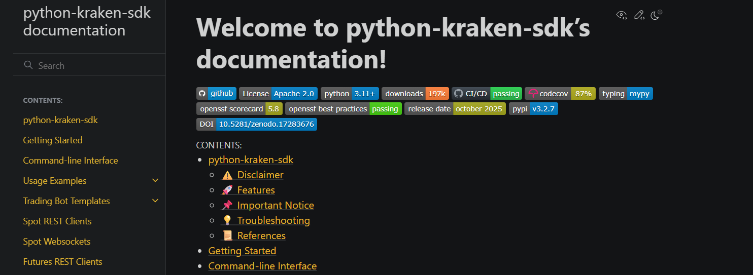
Task: Open Getting Started in the sidebar
Action: click(53, 140)
